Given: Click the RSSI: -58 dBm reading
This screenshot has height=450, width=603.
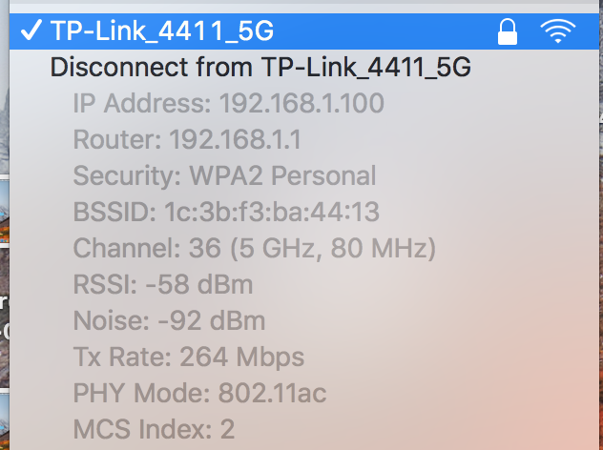Looking at the screenshot, I should click(x=163, y=284).
